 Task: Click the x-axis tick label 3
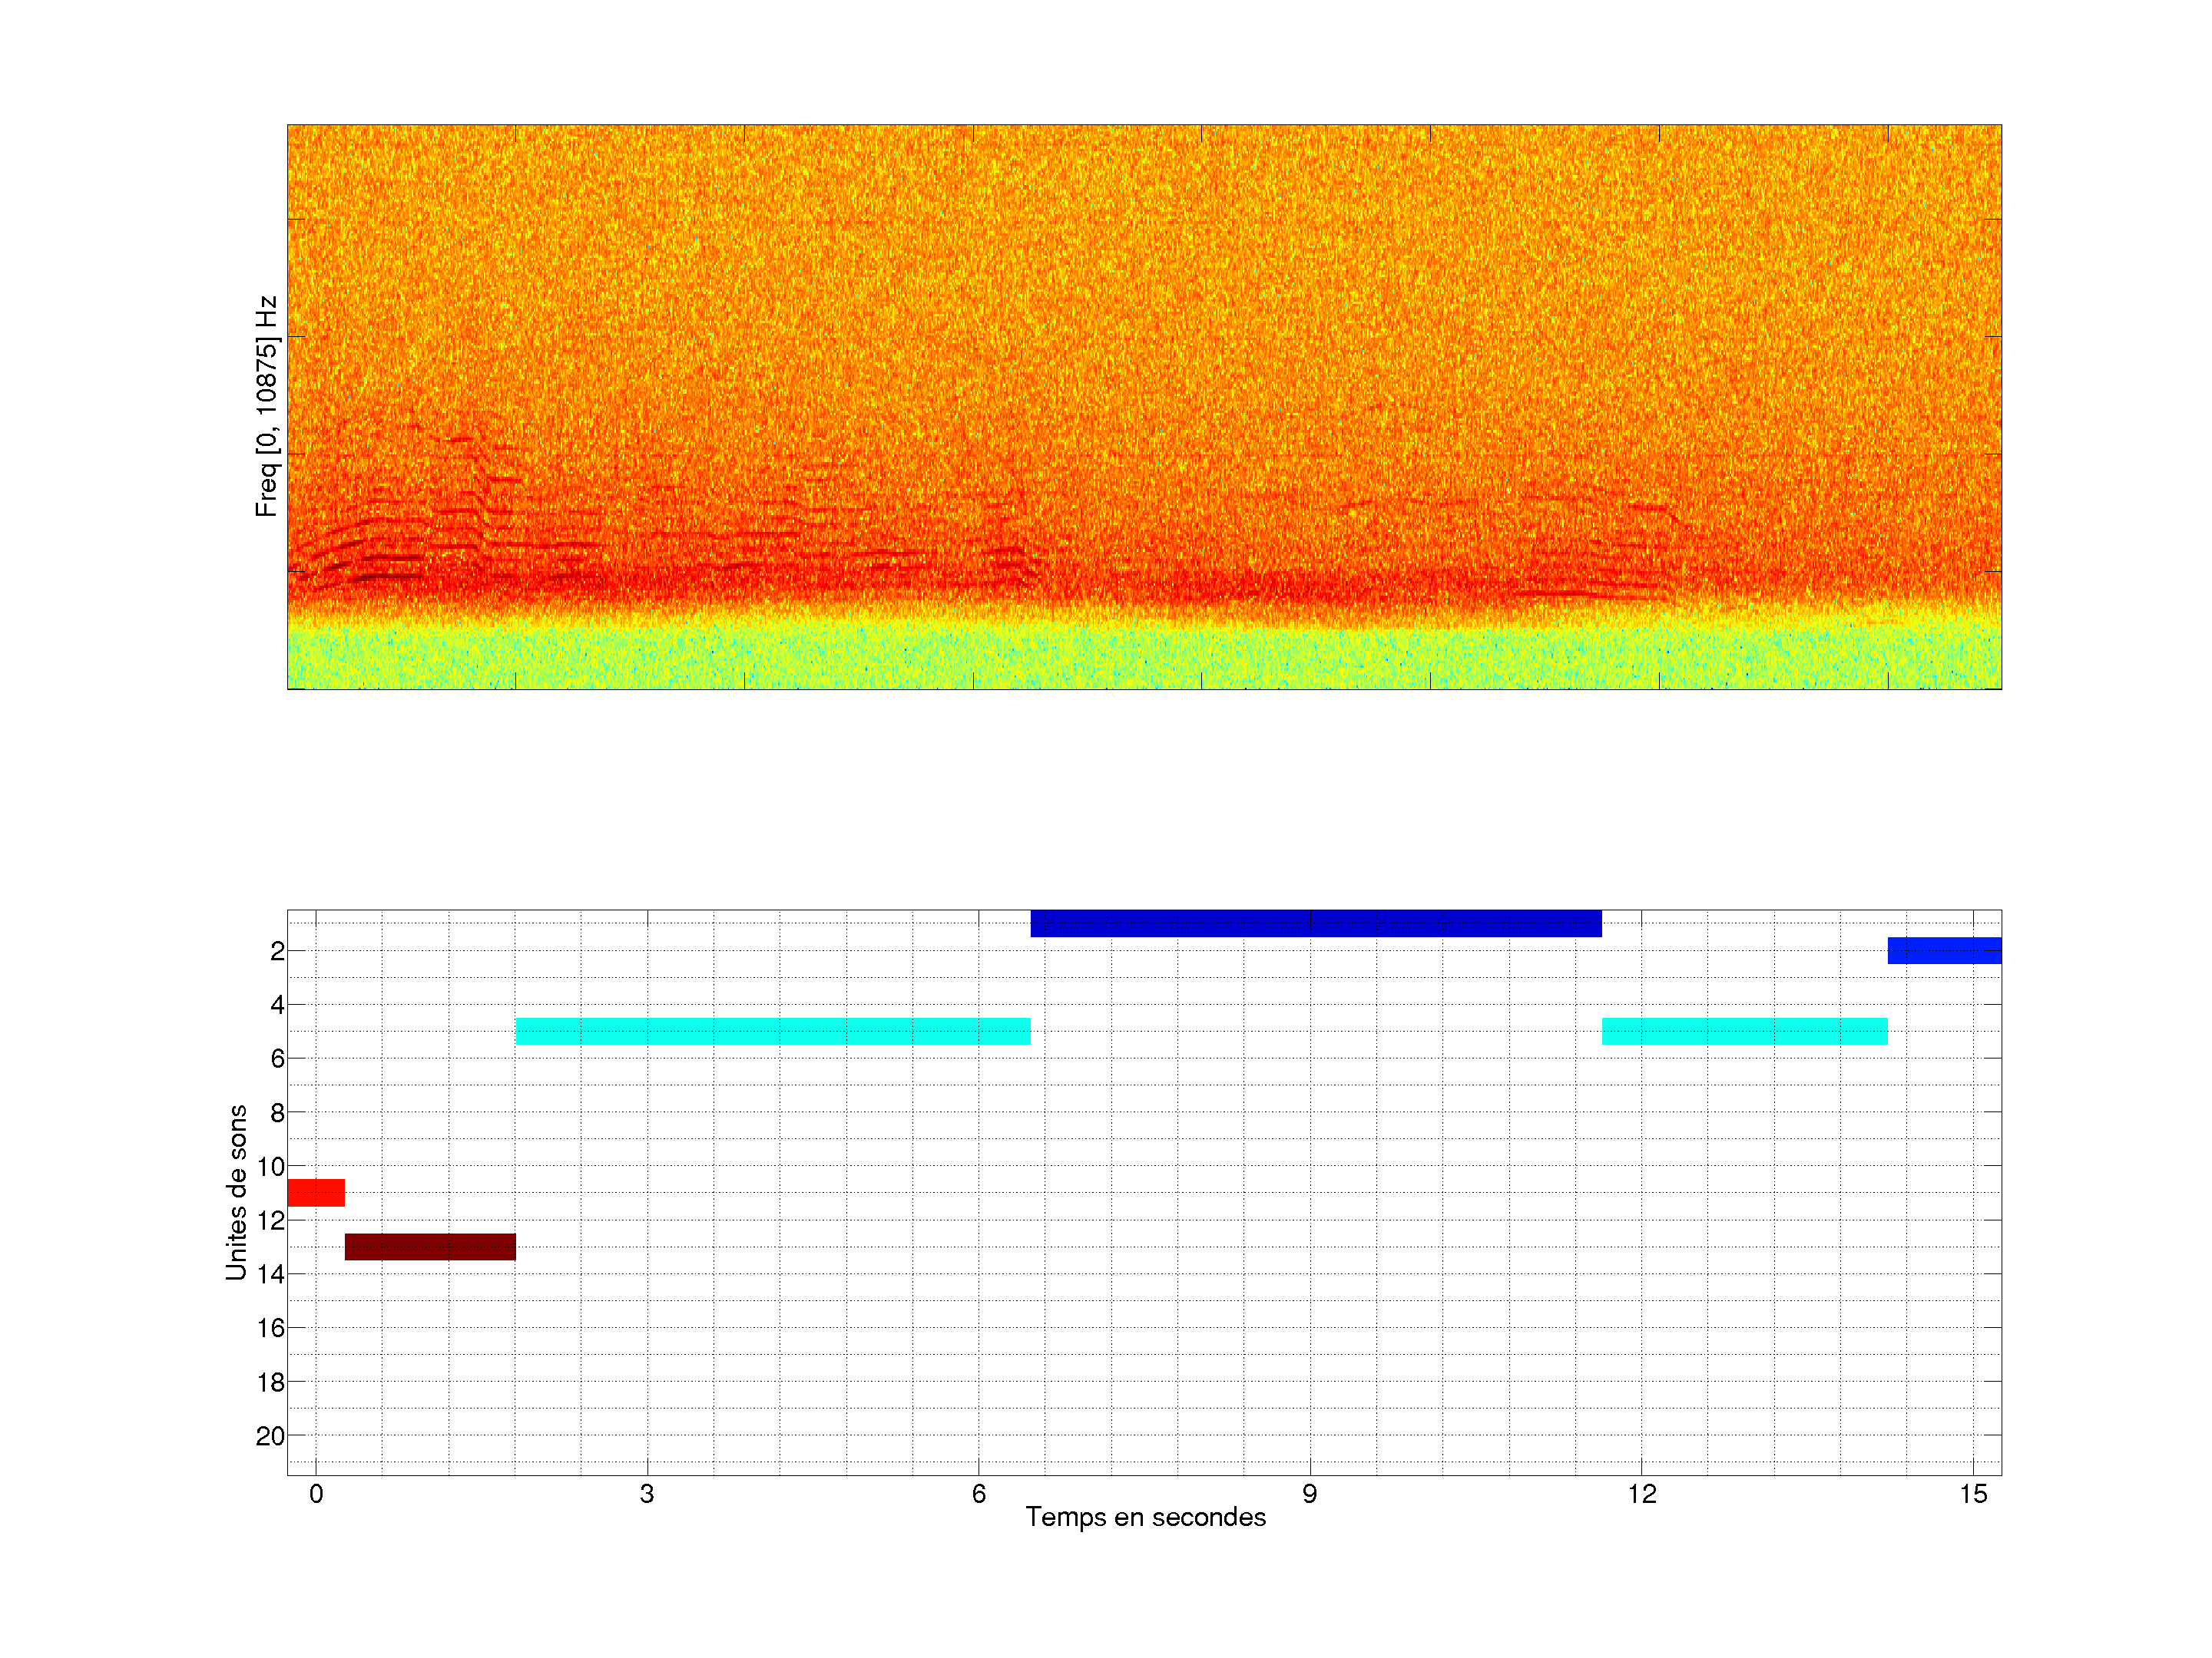pos(647,1494)
